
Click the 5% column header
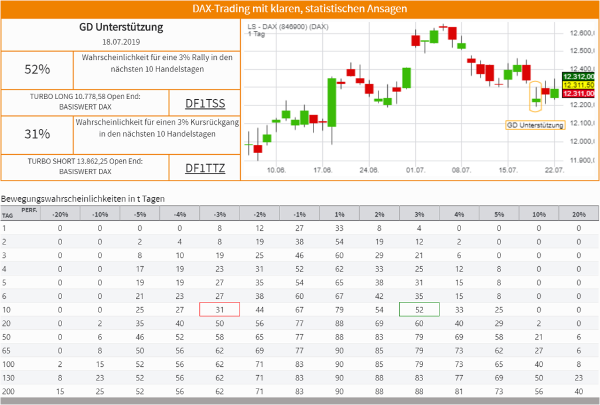click(499, 215)
